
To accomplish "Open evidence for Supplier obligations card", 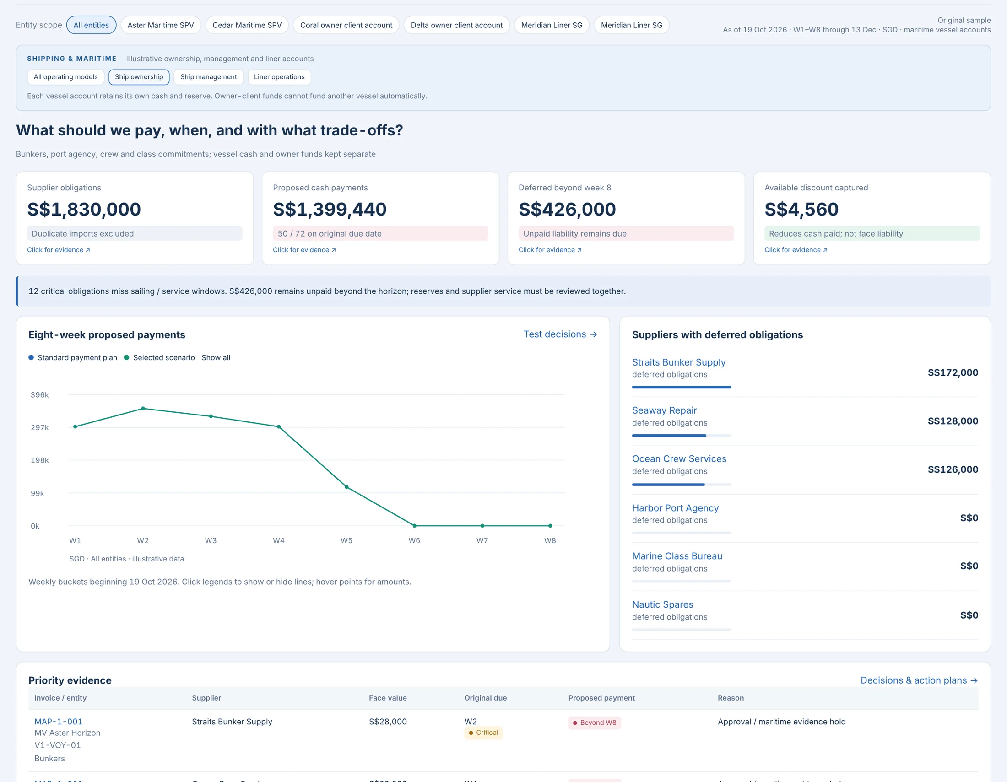I will 59,250.
